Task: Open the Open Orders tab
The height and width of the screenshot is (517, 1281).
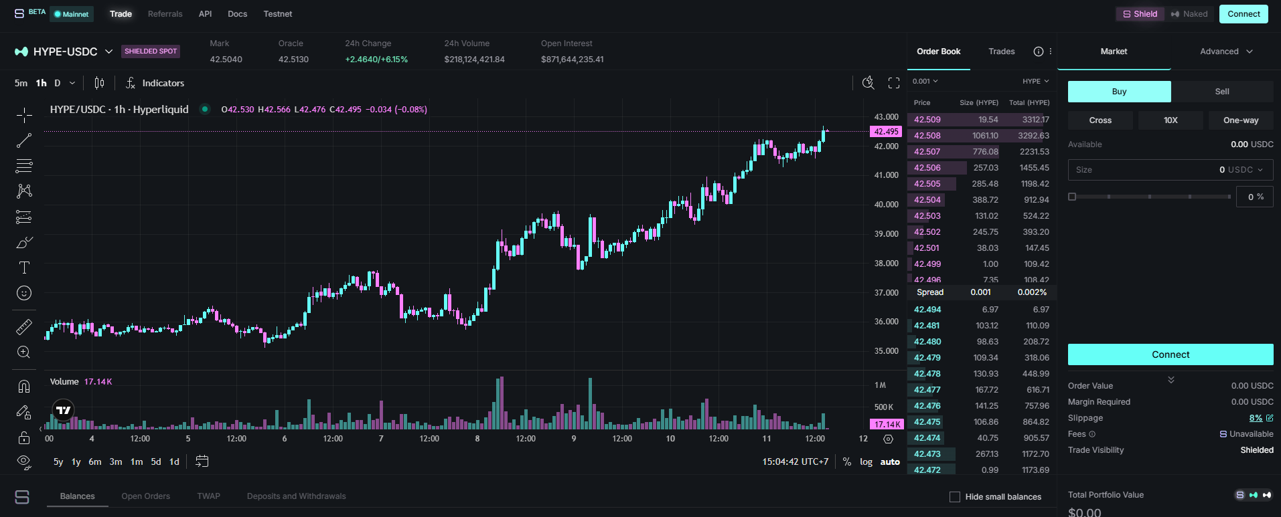Action: coord(145,496)
